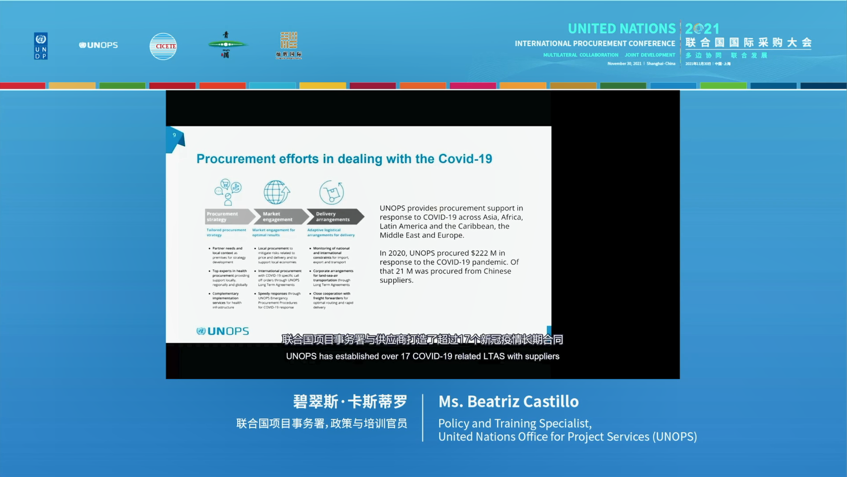Click the '2021' year in the banner
Viewport: 847px width, 477px height.
click(x=702, y=29)
